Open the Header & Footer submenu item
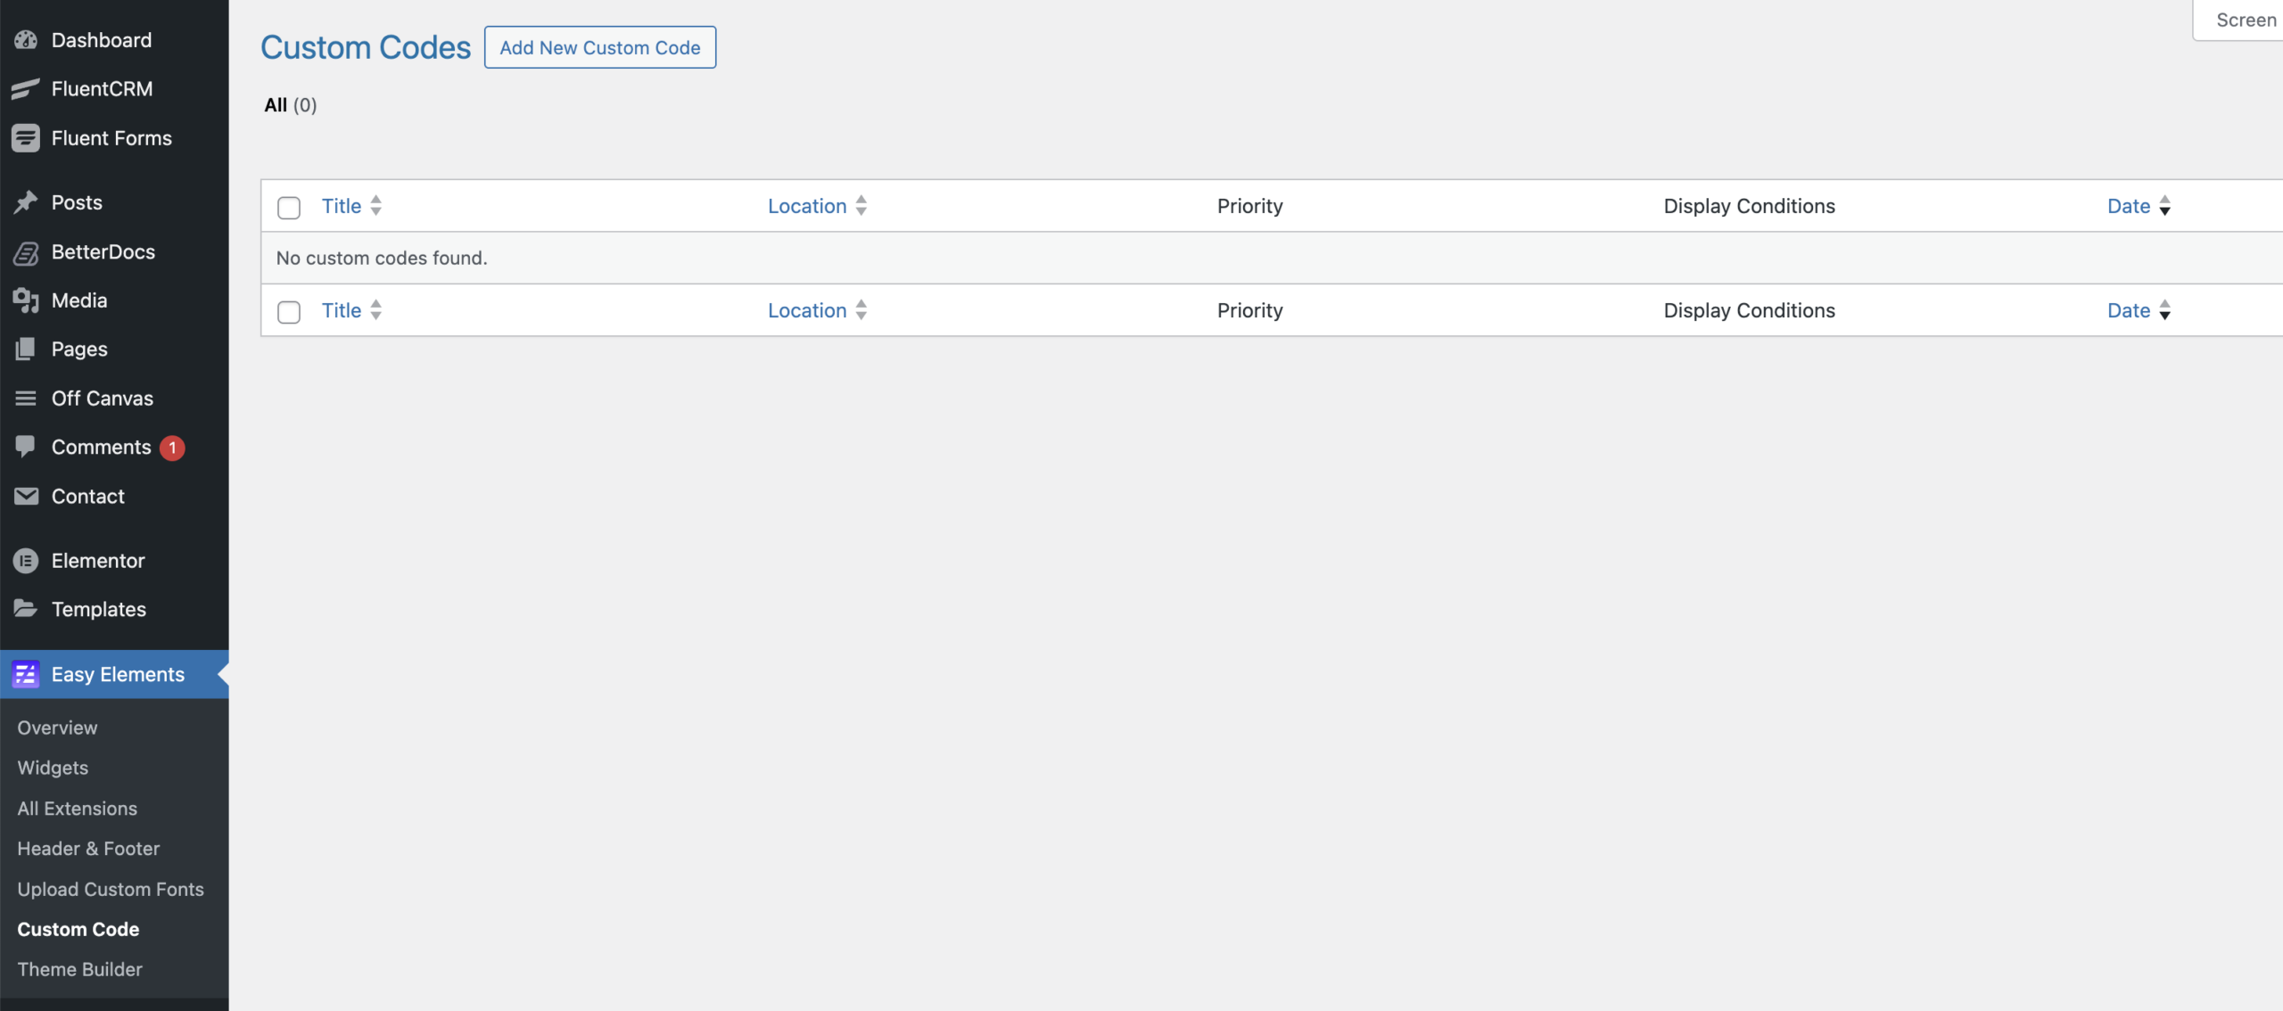The image size is (2283, 1011). click(88, 849)
